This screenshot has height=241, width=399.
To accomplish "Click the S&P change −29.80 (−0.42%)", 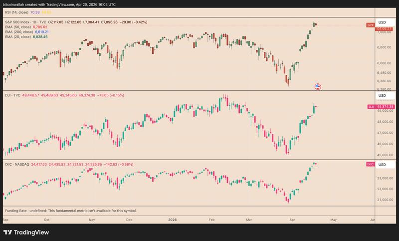I will [x=133, y=22].
